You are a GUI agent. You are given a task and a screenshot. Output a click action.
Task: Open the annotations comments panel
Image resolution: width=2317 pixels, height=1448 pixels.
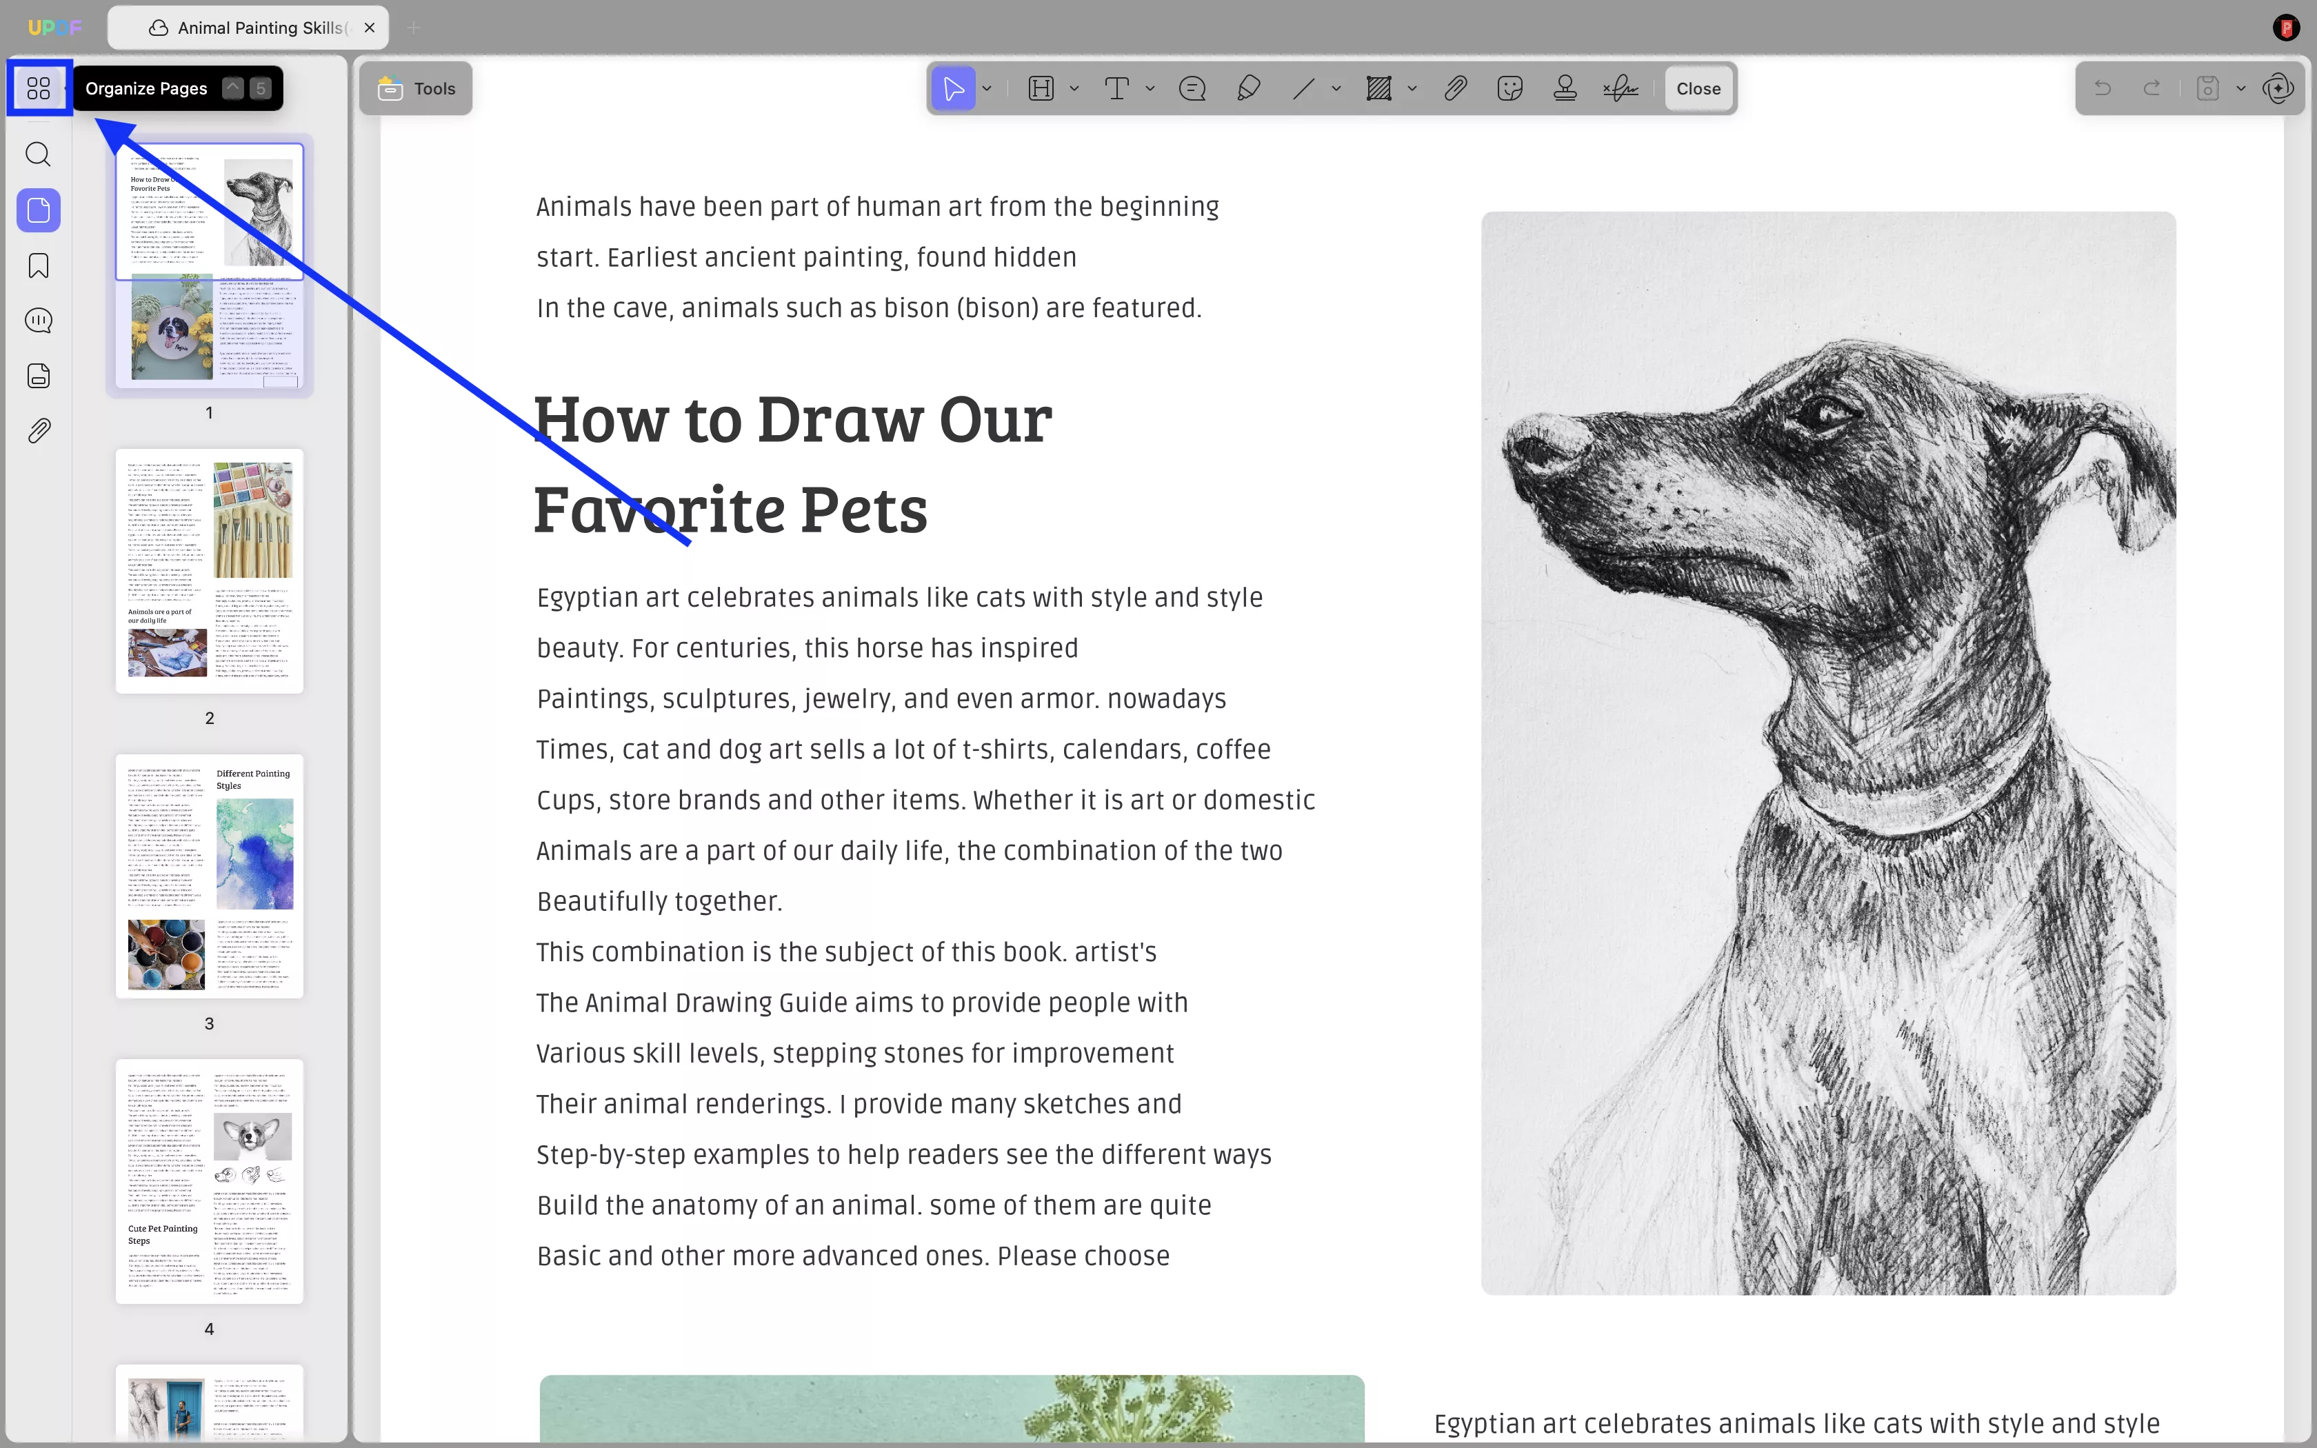[39, 320]
